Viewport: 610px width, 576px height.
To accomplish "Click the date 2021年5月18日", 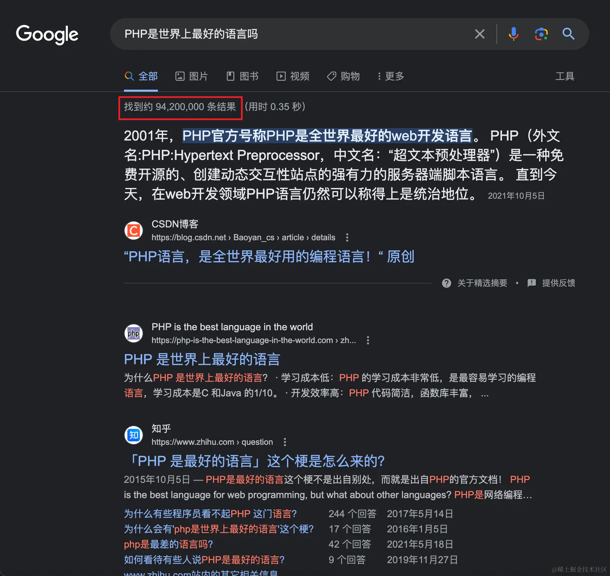I will coord(420,544).
